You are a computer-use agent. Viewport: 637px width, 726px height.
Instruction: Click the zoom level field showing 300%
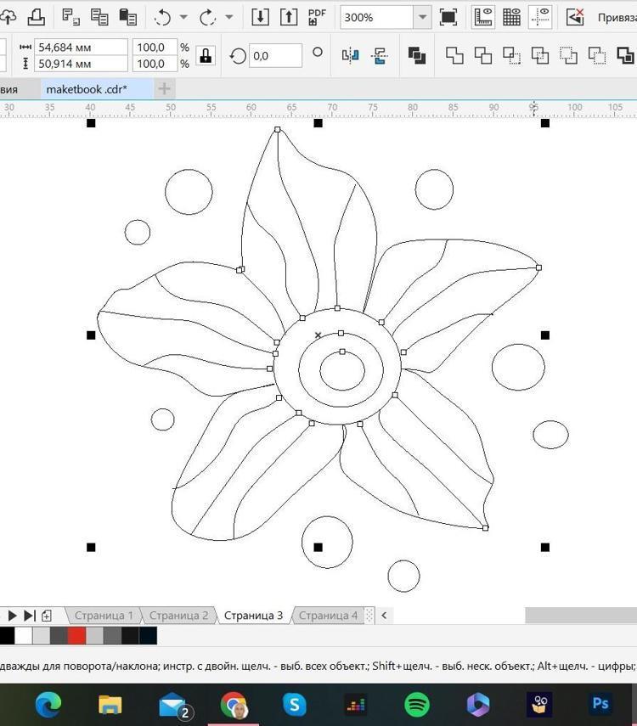376,17
